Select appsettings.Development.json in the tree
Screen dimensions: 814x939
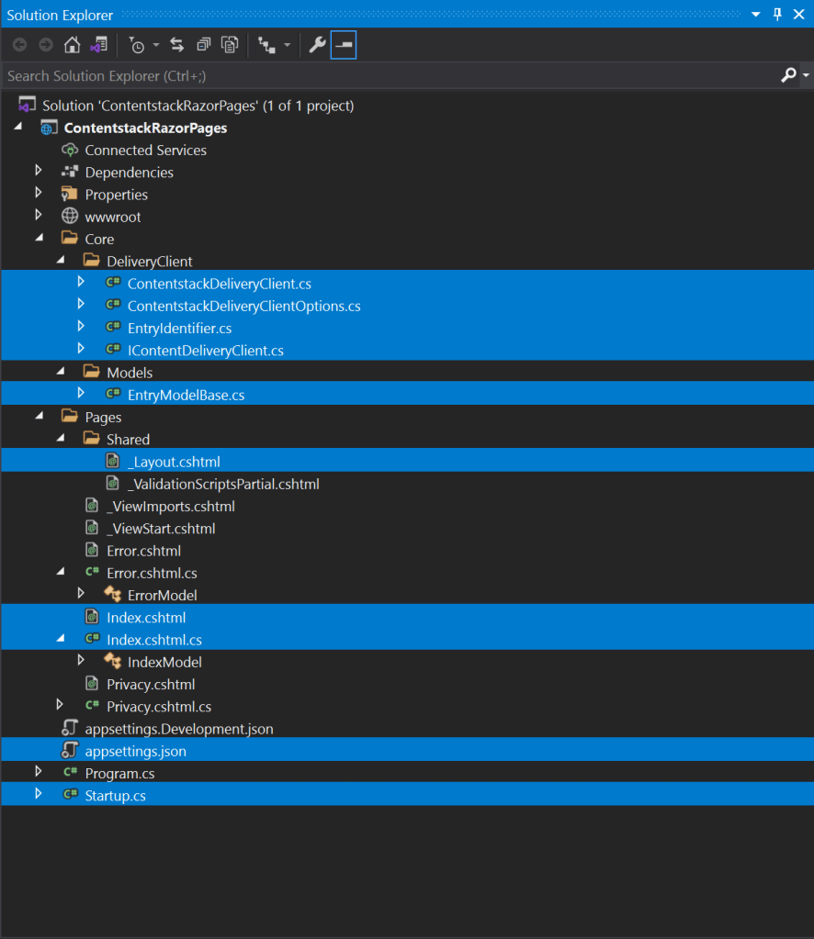(178, 729)
